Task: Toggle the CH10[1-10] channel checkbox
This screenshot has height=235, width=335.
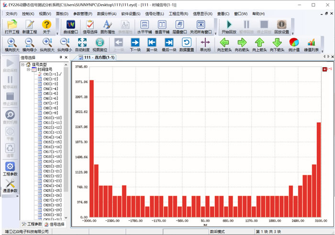Action: coord(40,118)
